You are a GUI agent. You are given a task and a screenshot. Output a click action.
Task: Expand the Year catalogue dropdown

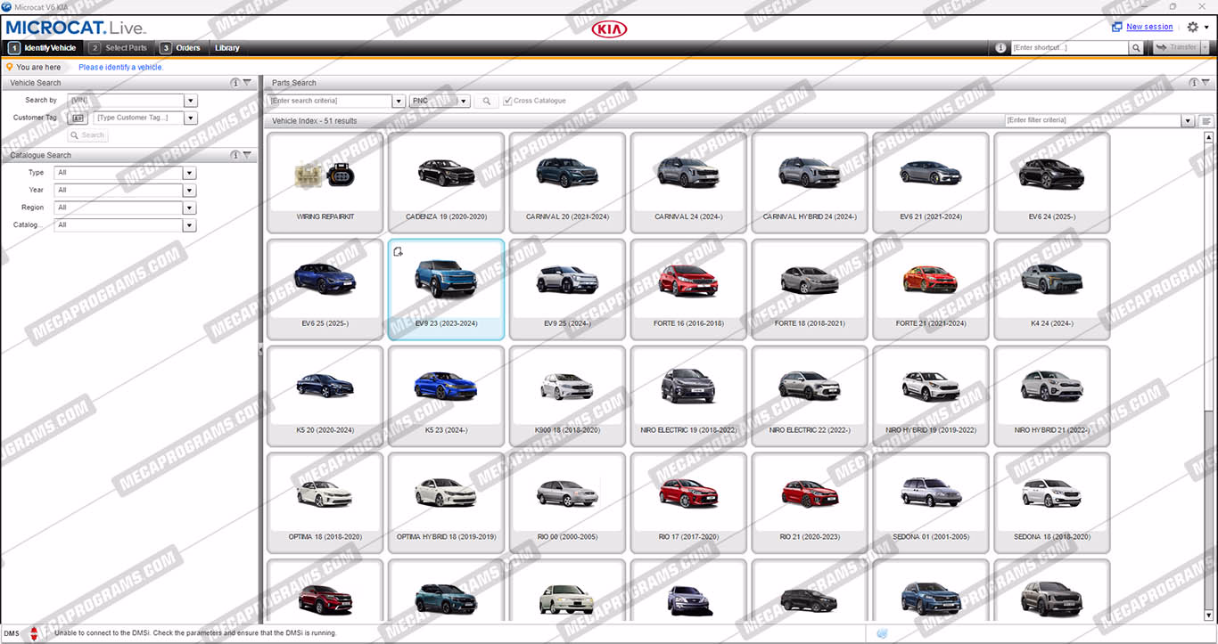(189, 191)
